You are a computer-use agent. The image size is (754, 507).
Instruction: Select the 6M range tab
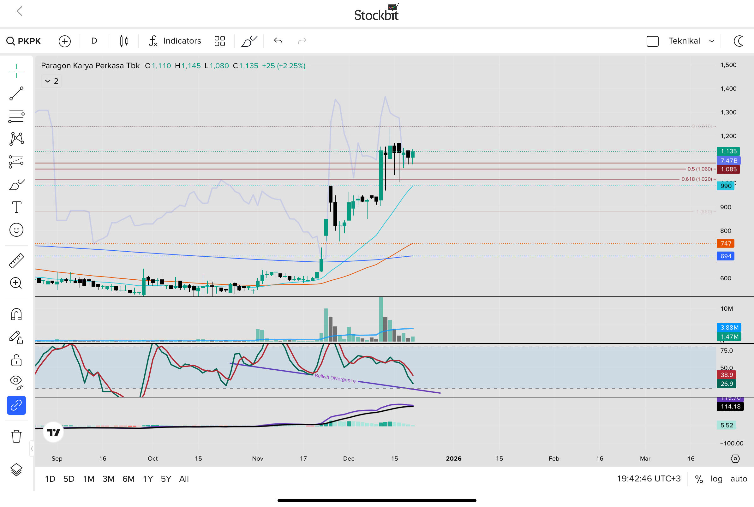point(129,479)
